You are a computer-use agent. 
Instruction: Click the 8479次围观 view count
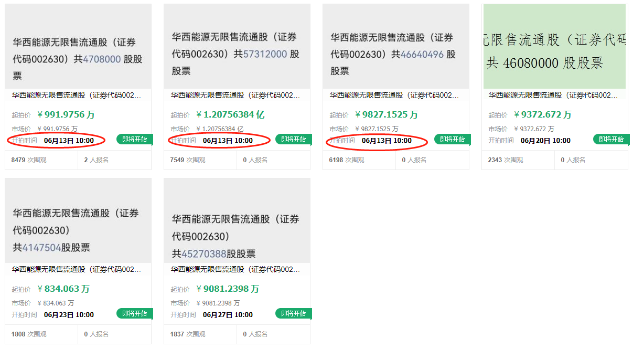(x=29, y=160)
